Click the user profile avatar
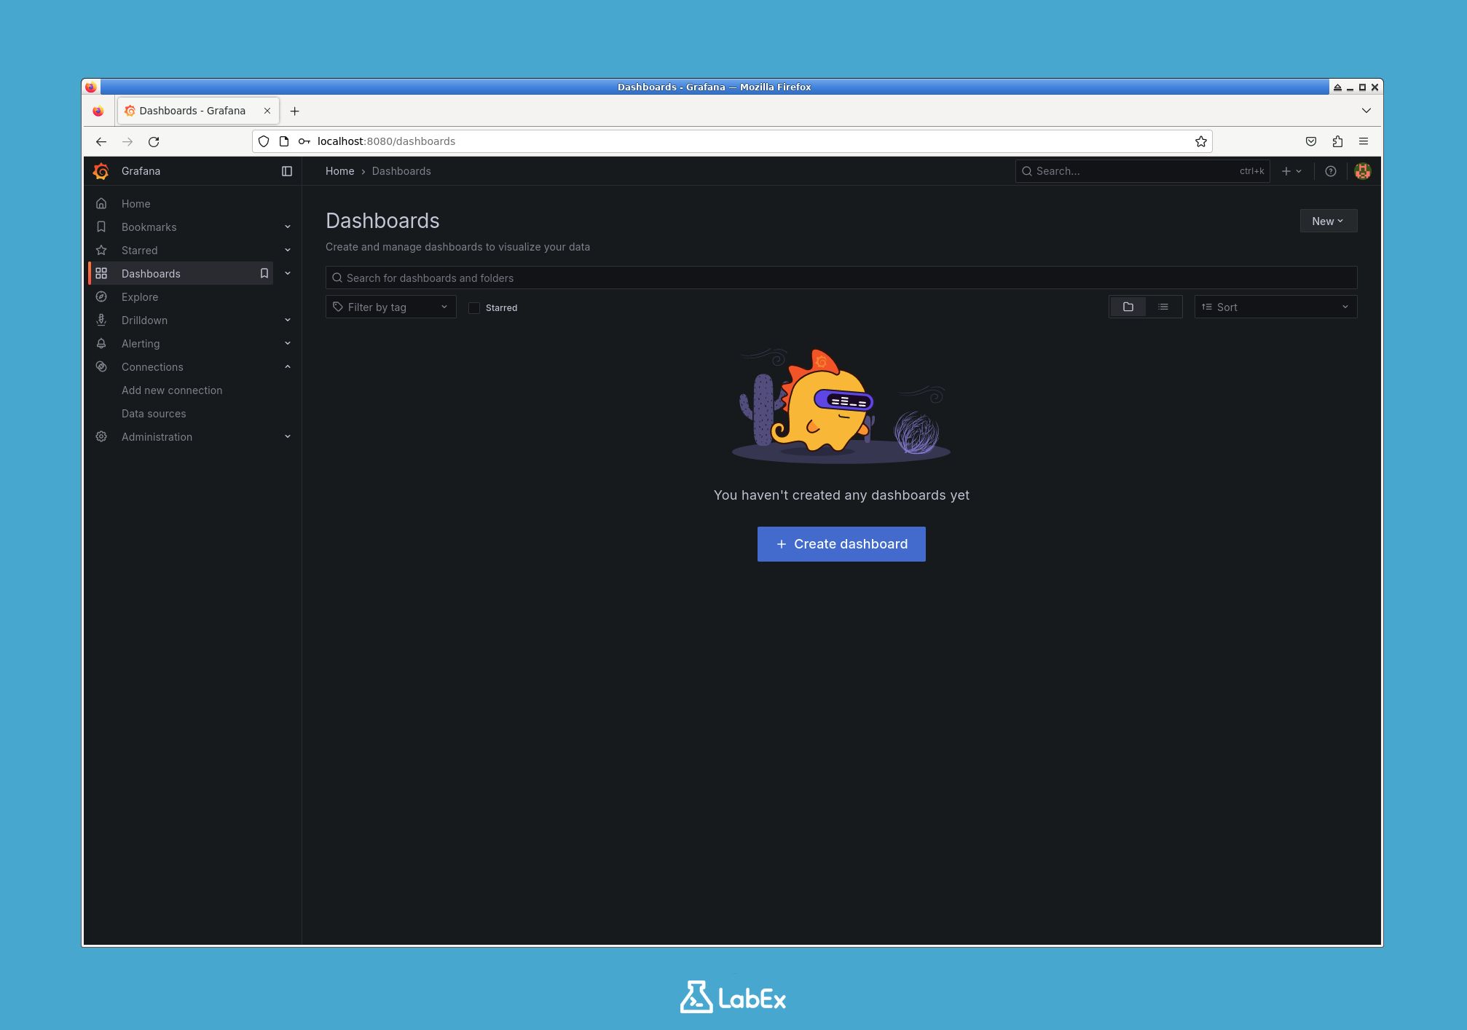 pyautogui.click(x=1363, y=170)
